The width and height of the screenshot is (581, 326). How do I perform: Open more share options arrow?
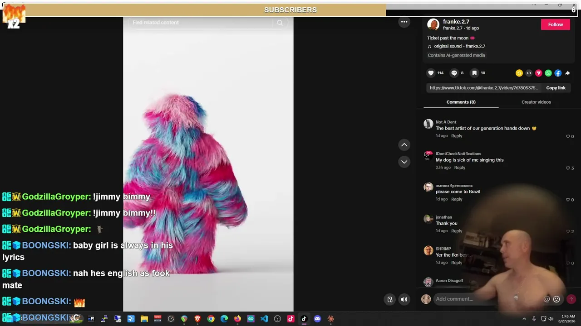click(x=567, y=73)
